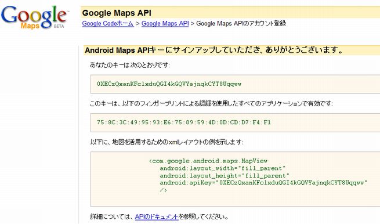Image resolution: width=380 pixels, height=224 pixels.
Task: Click the Google Maps APIのアカウント登録 breadcrumb text
Action: coord(241,24)
